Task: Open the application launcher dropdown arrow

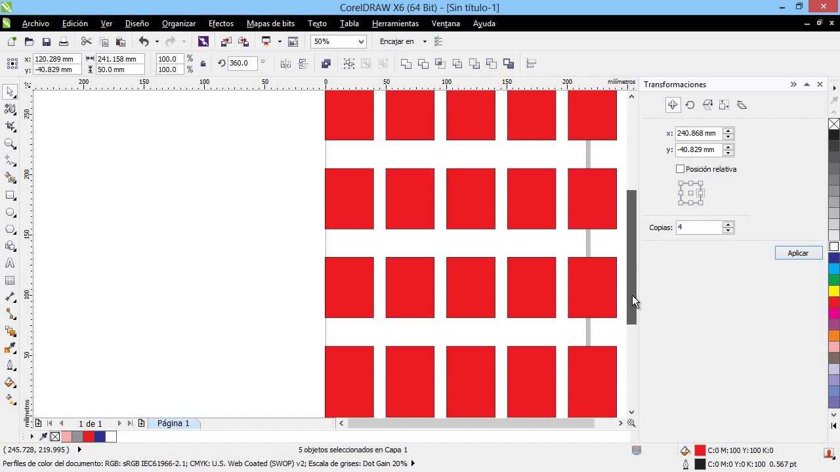Action: click(x=280, y=41)
